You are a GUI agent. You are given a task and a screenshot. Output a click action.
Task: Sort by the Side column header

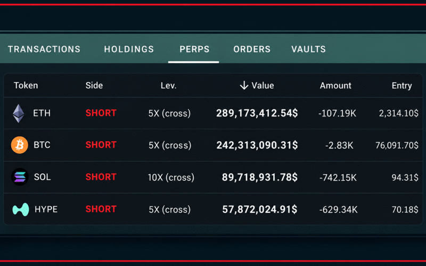(94, 86)
